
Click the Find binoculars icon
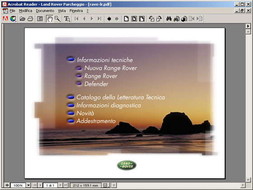pos(169,19)
